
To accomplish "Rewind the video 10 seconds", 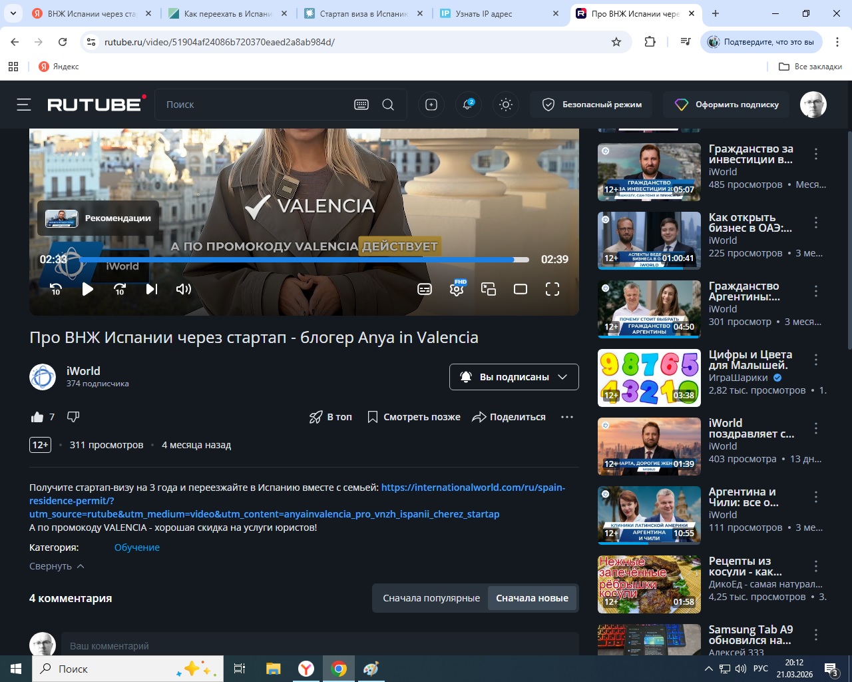I will [x=56, y=289].
